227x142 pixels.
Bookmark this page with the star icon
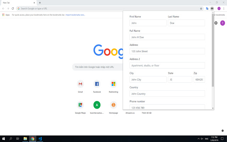(201, 9)
